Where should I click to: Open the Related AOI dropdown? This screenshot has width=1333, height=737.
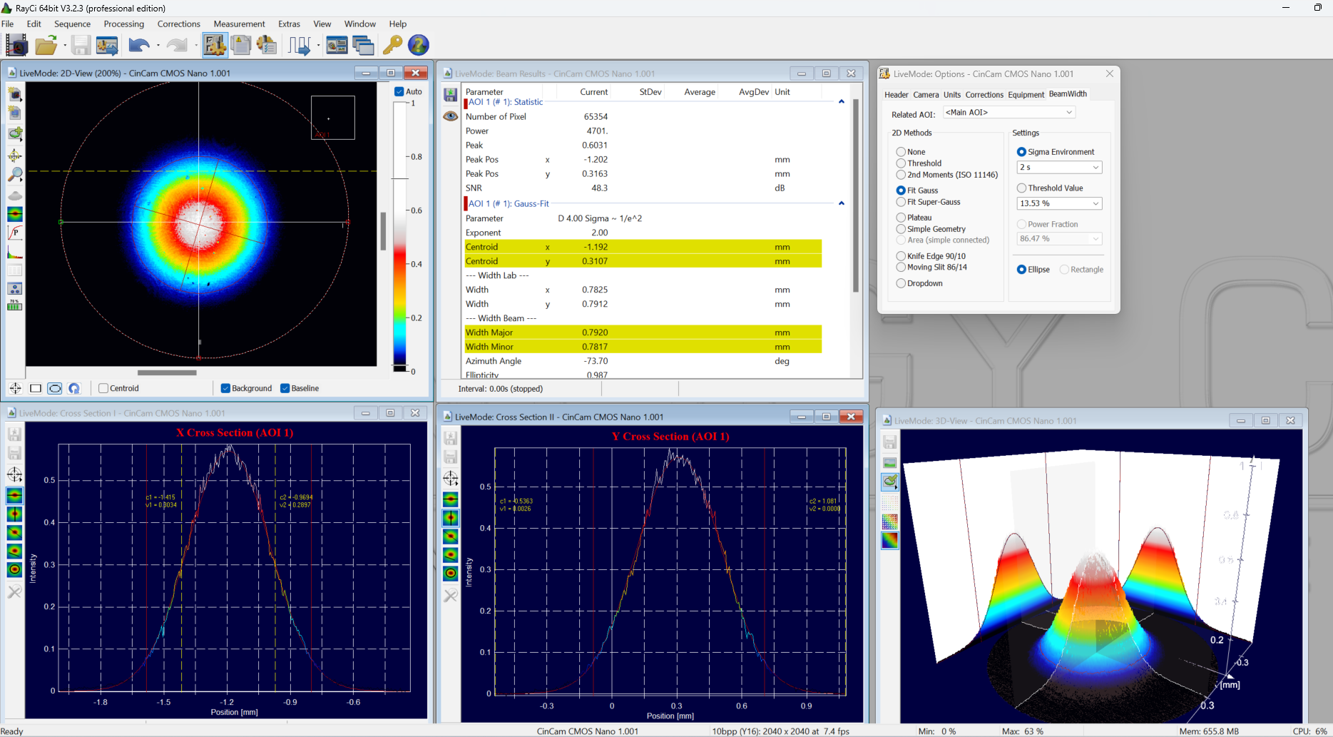[1008, 113]
